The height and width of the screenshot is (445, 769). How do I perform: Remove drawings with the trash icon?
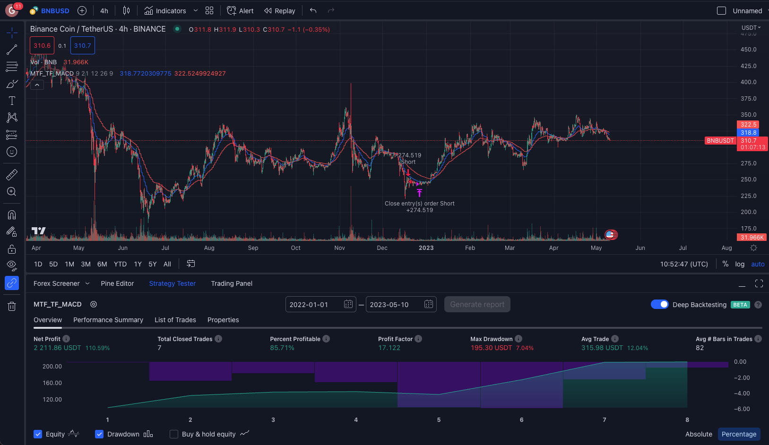pyautogui.click(x=12, y=307)
